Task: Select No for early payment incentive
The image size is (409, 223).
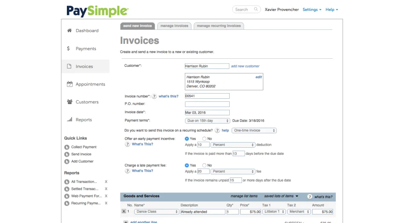Action: click(x=204, y=139)
